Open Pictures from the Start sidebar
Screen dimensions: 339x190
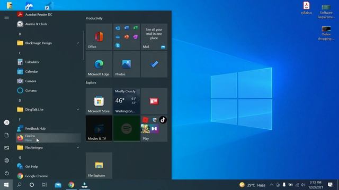7,148
